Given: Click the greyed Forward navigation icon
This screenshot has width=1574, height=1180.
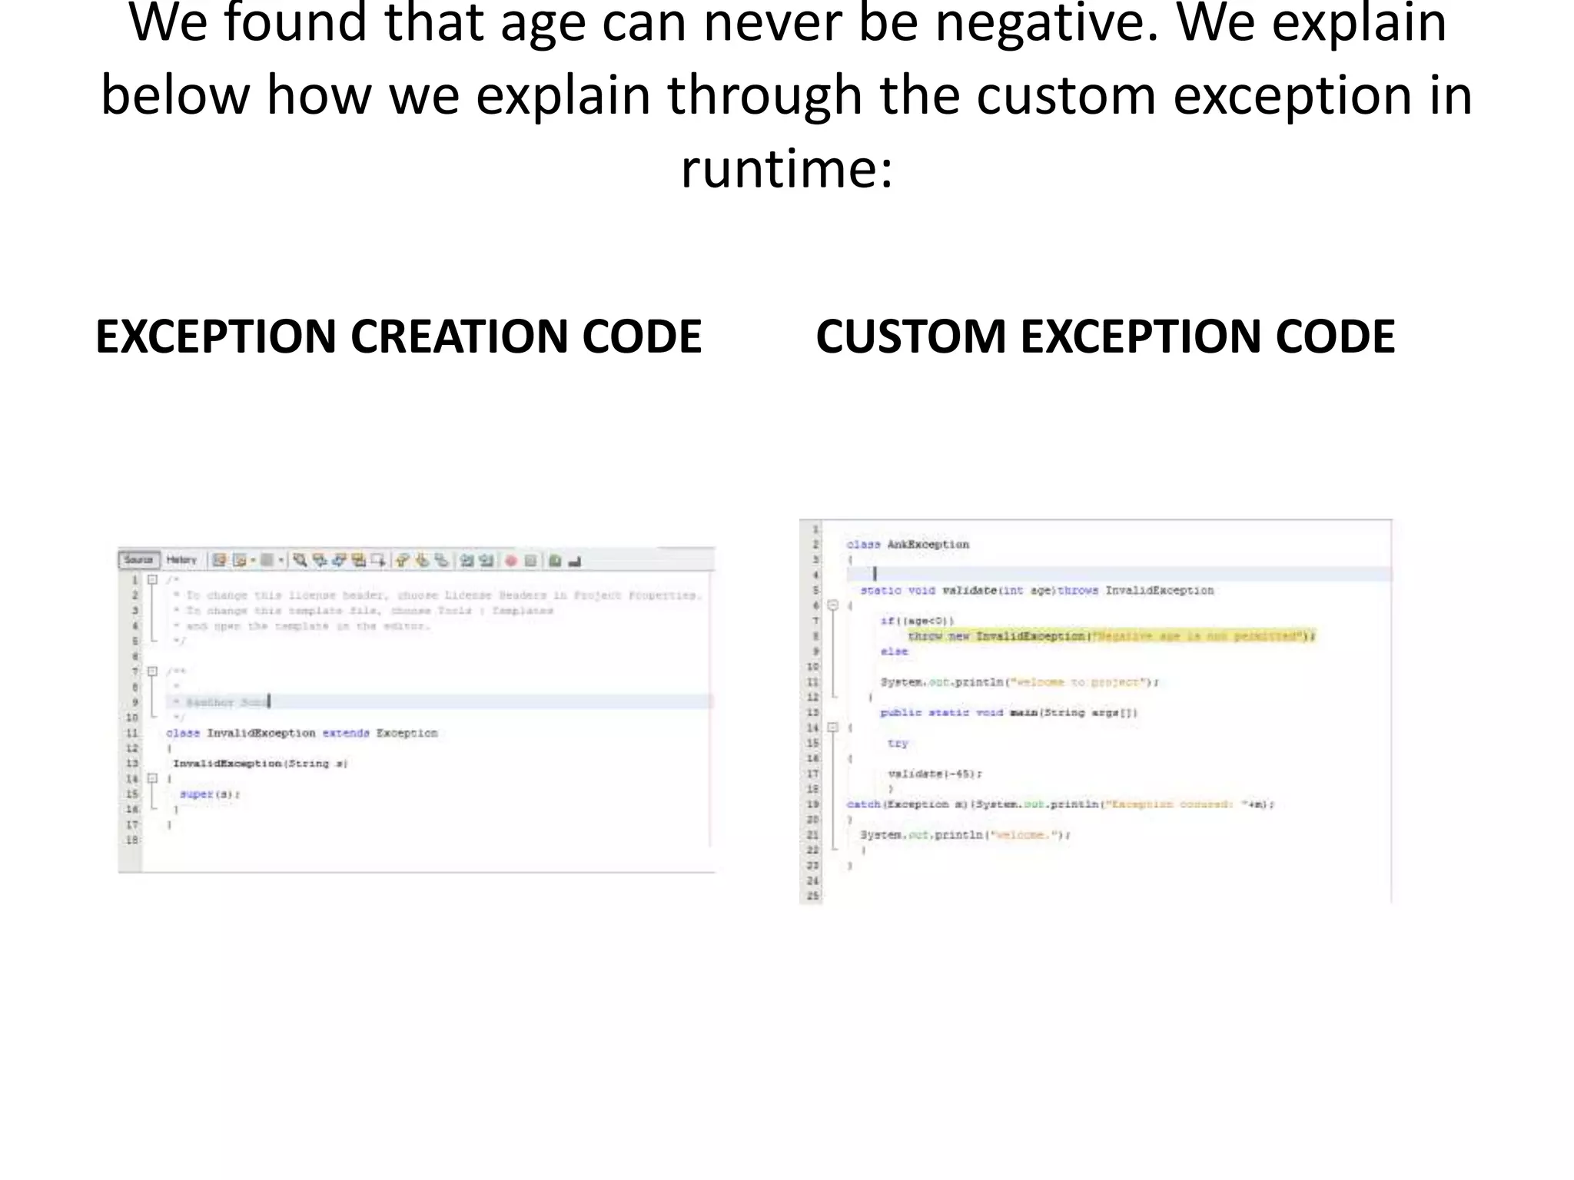Looking at the screenshot, I should (267, 560).
